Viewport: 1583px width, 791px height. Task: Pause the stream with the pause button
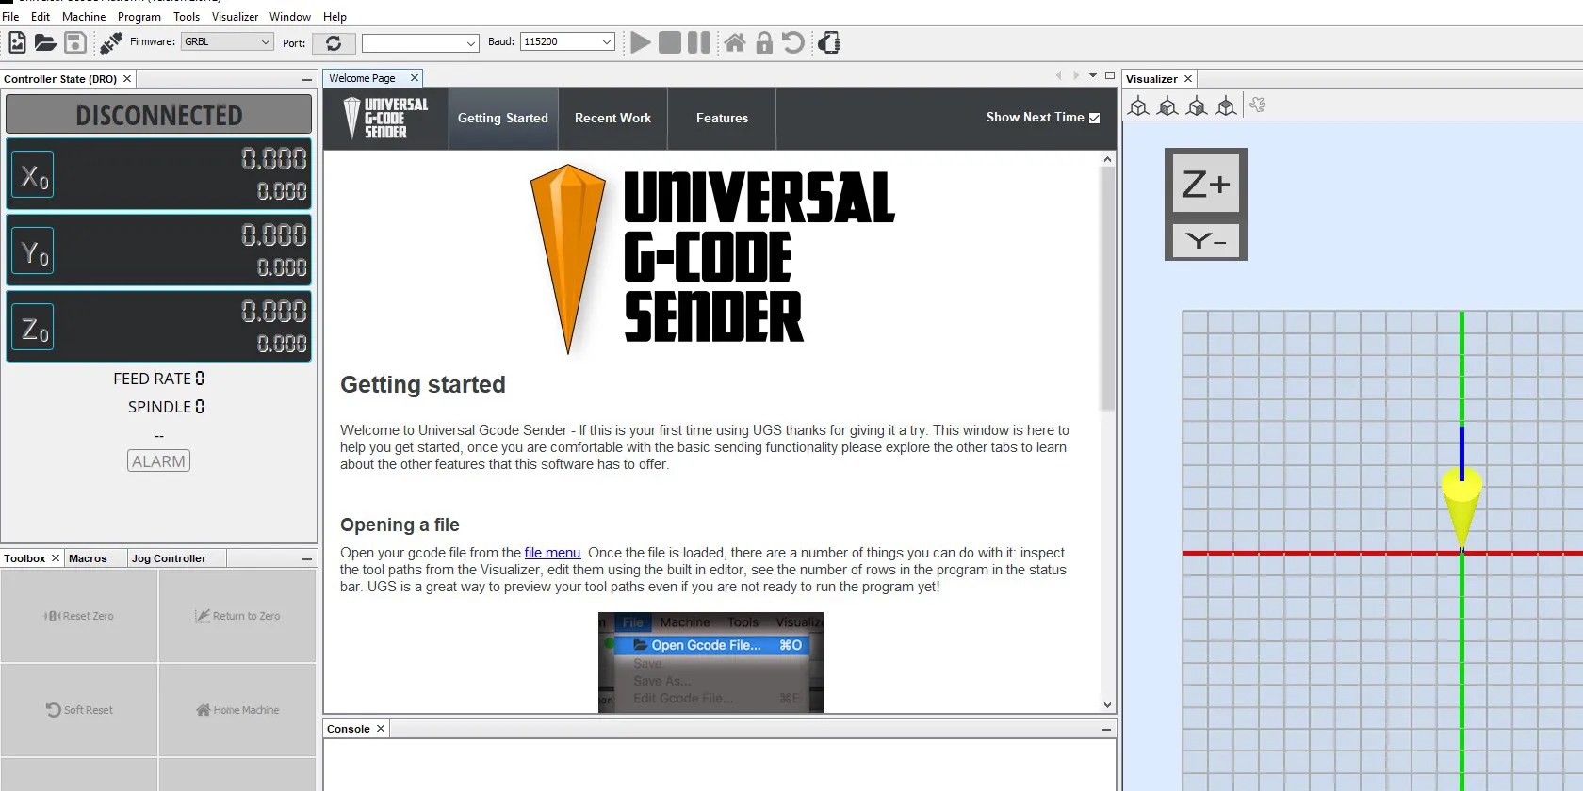click(699, 42)
